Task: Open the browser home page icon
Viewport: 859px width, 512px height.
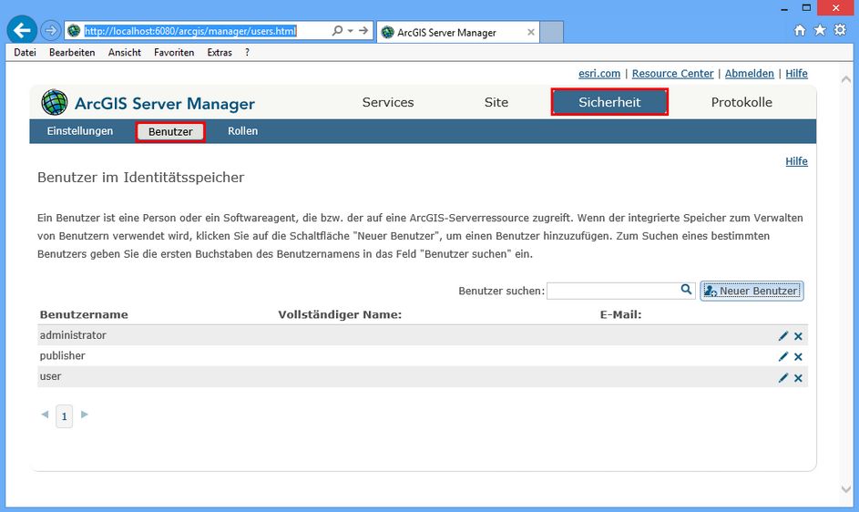Action: [800, 30]
